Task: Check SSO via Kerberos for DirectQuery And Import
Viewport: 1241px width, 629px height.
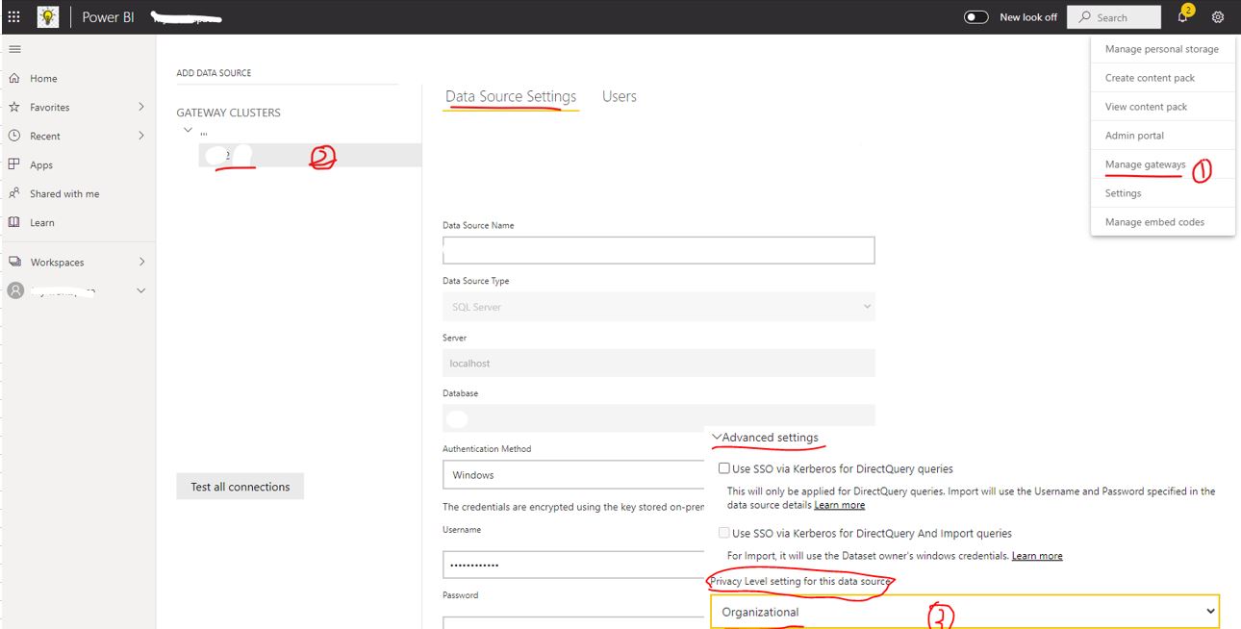Action: [x=722, y=532]
